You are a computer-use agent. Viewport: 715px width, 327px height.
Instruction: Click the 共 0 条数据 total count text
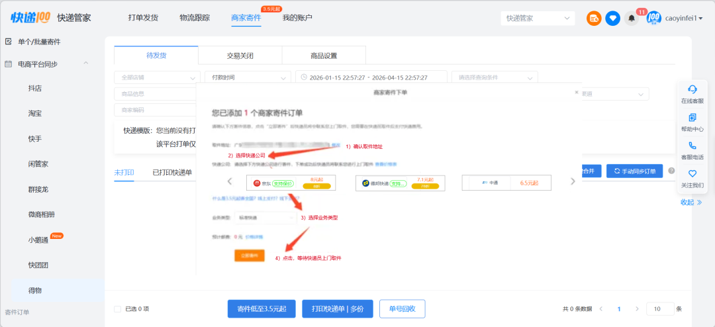[x=577, y=308]
